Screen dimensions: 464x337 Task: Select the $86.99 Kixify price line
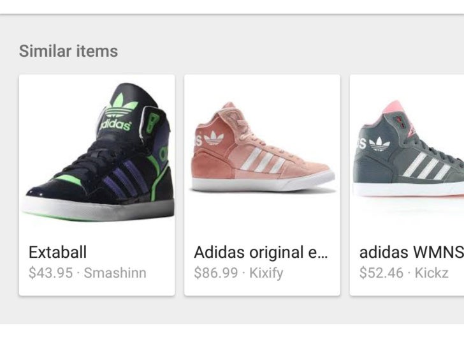[x=238, y=273]
